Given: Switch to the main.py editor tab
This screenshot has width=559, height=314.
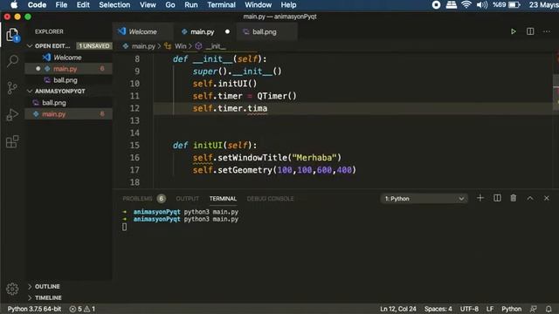Looking at the screenshot, I should click(x=202, y=31).
